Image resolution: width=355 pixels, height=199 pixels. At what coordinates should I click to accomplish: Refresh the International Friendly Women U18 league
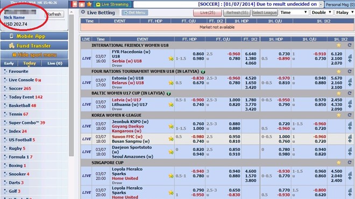(x=350, y=45)
